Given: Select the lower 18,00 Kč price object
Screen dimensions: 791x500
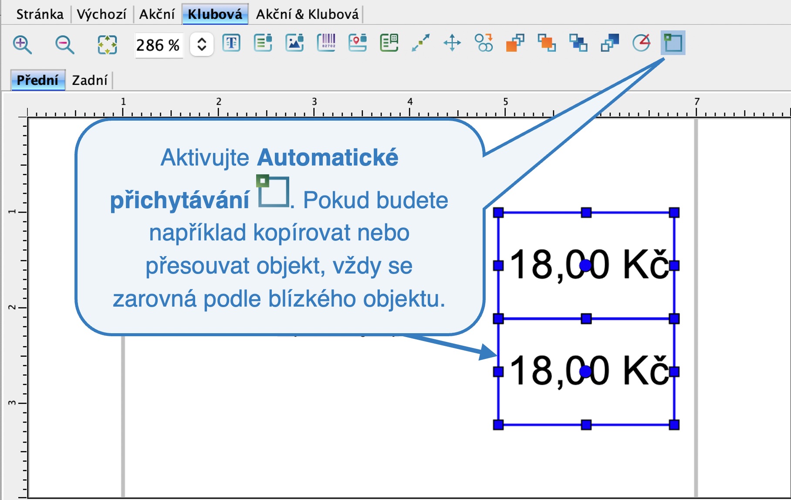Looking at the screenshot, I should 586,372.
